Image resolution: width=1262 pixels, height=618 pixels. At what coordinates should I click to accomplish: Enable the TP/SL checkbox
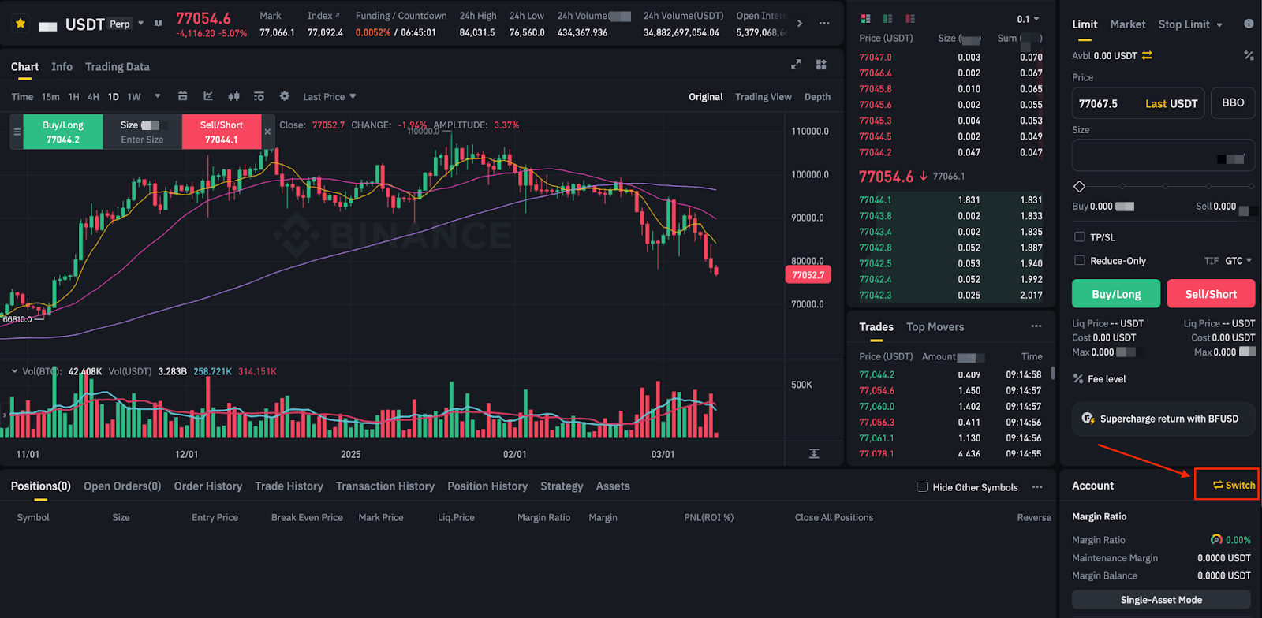[x=1079, y=236]
